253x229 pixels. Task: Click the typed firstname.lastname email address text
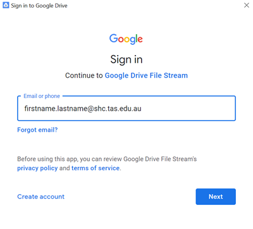pyautogui.click(x=83, y=109)
